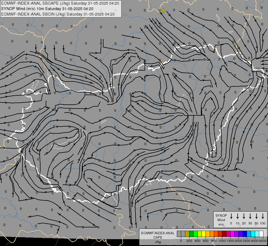The image size is (268, 246).
Task: Click the '1500' tick label on CAPE scale
Action: (x=230, y=241)
